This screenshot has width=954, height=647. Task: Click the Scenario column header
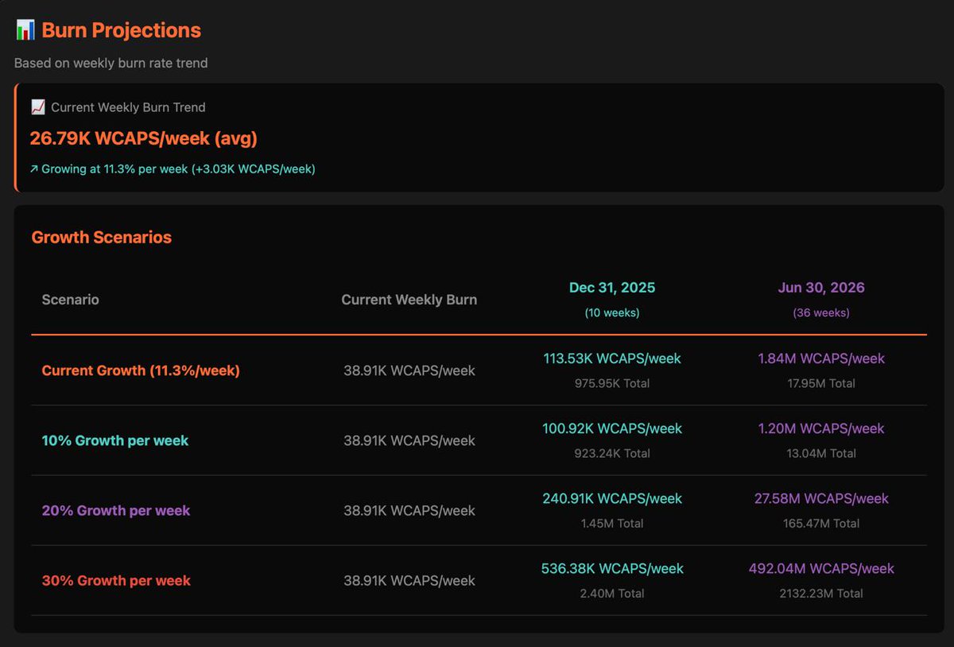click(70, 300)
